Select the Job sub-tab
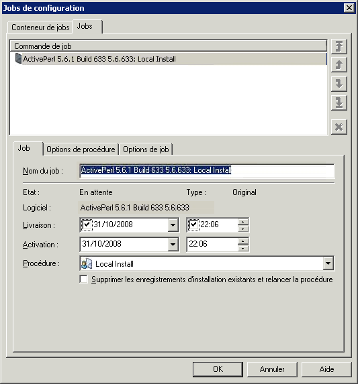This screenshot has width=358, height=384. pyautogui.click(x=28, y=148)
